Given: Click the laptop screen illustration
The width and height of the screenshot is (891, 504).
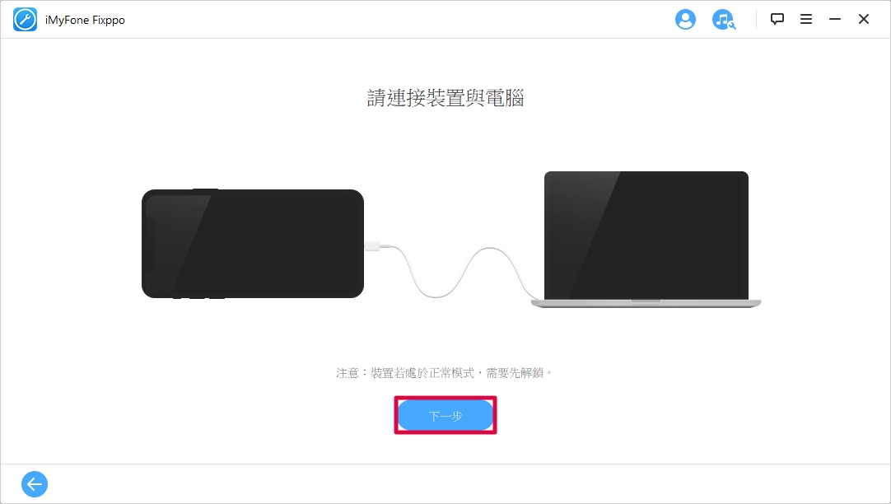Looking at the screenshot, I should [646, 236].
